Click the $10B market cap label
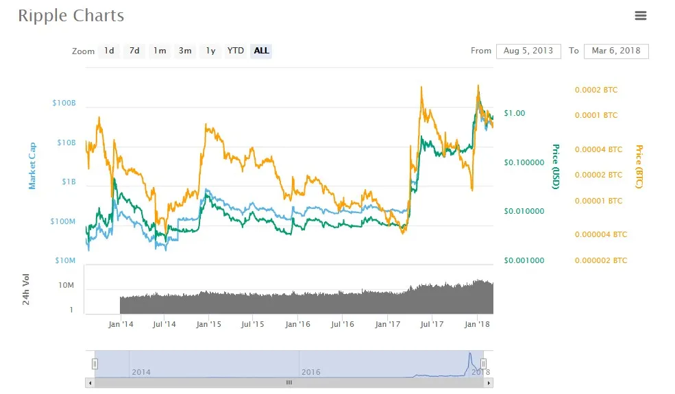 point(66,143)
